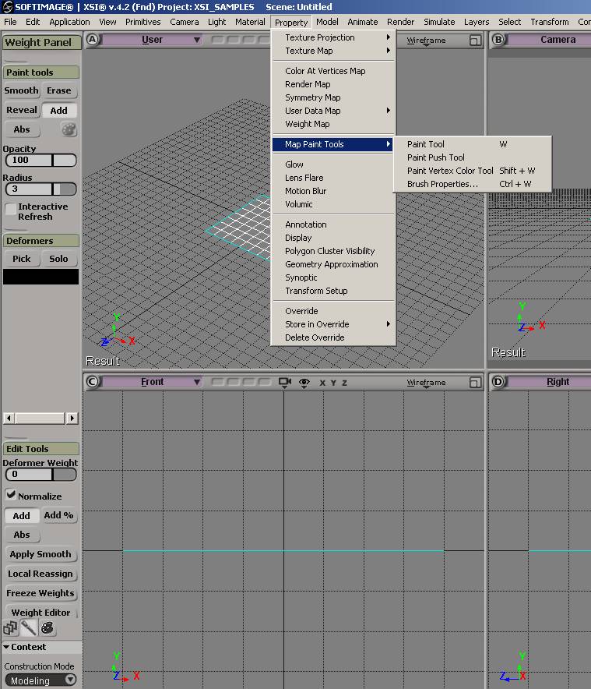The width and height of the screenshot is (591, 689).
Task: Click the Softimage logo icon in title bar
Action: click(x=8, y=6)
